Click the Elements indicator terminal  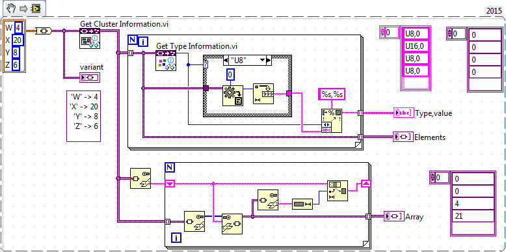pos(403,137)
